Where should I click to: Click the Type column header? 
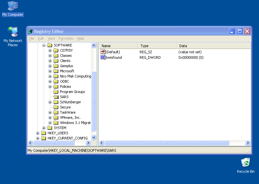[157, 46]
